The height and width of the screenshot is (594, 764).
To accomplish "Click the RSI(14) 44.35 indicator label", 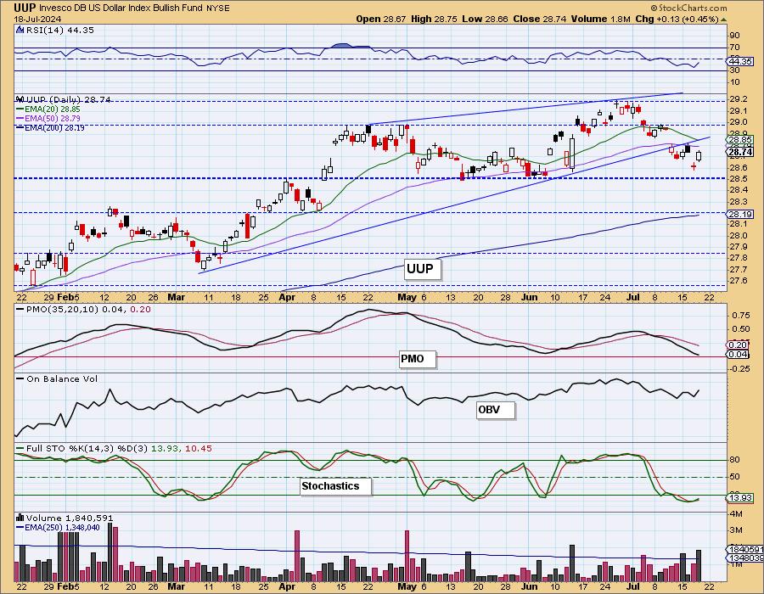I will (59, 31).
